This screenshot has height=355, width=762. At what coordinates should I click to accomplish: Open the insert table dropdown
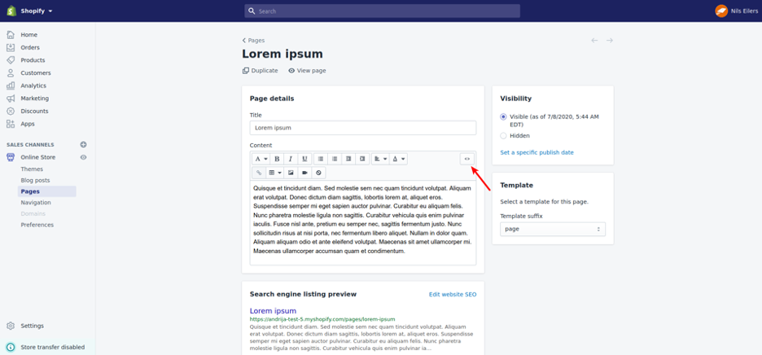click(274, 173)
